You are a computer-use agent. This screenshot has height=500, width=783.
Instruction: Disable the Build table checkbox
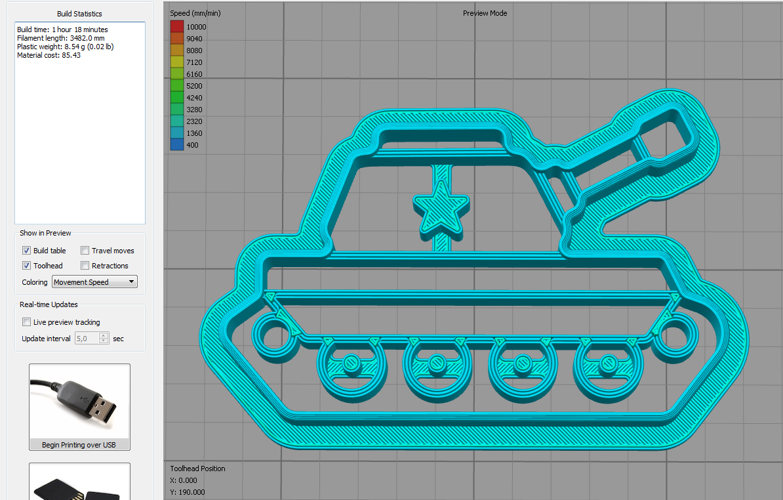pos(26,250)
